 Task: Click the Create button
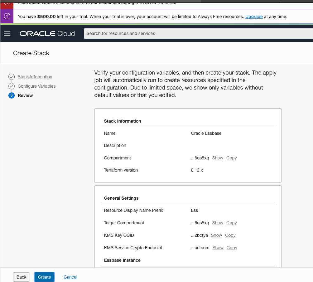point(44,277)
